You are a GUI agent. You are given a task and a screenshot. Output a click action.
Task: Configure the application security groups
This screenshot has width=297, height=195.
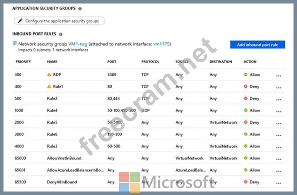(59, 20)
